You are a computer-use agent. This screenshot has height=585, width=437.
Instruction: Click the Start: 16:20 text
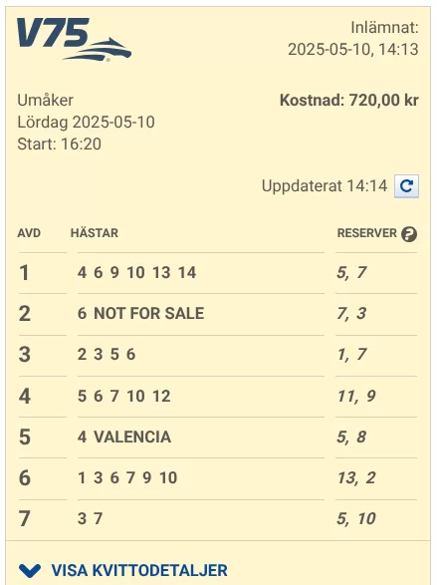(60, 145)
